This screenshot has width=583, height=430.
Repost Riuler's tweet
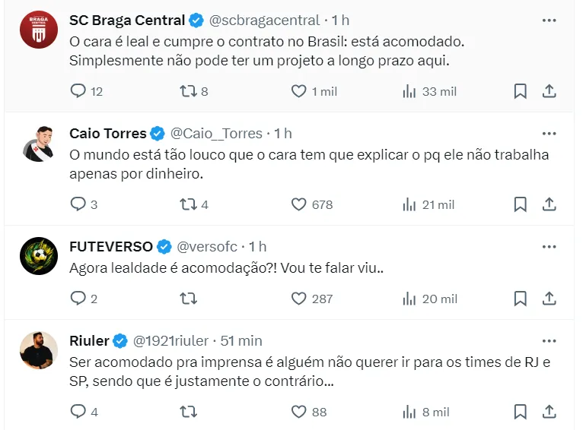coord(187,412)
